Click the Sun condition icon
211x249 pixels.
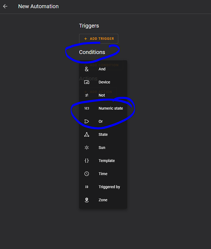[x=87, y=148]
